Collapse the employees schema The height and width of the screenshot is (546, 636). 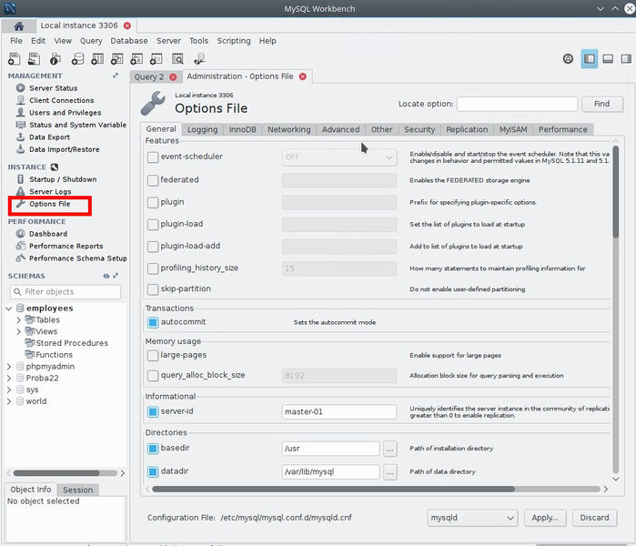9,308
